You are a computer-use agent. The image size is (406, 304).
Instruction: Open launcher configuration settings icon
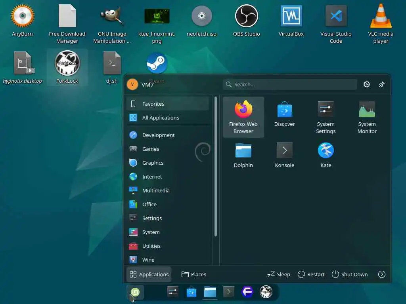tap(367, 85)
